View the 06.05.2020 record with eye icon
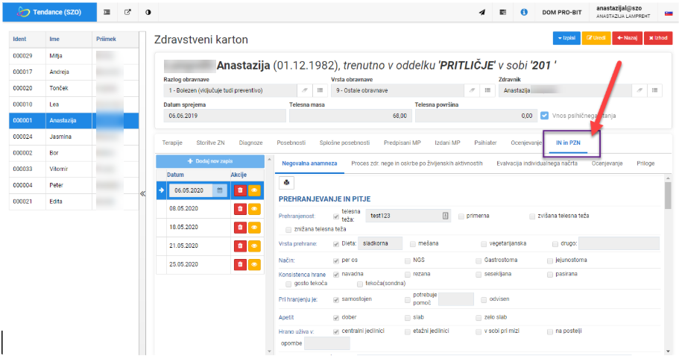 coord(255,190)
